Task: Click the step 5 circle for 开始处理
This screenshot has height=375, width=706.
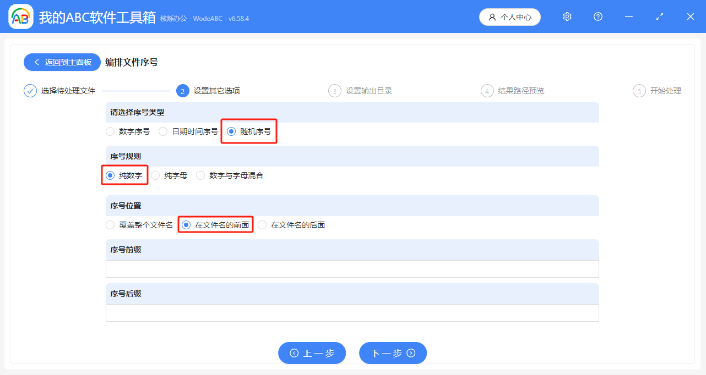Action: pos(639,90)
